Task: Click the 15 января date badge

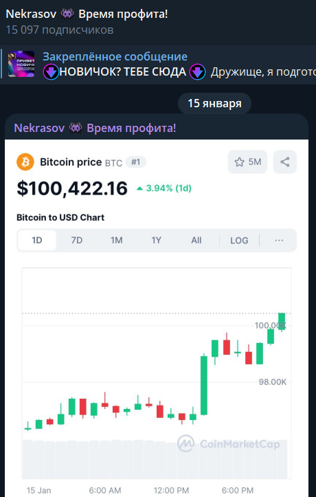Action: coord(215,103)
